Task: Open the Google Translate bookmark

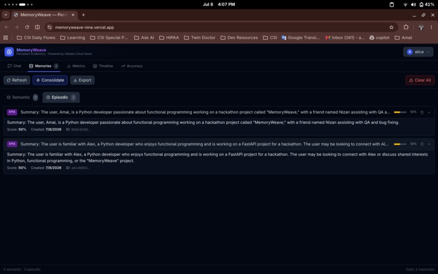Action: coord(301,38)
